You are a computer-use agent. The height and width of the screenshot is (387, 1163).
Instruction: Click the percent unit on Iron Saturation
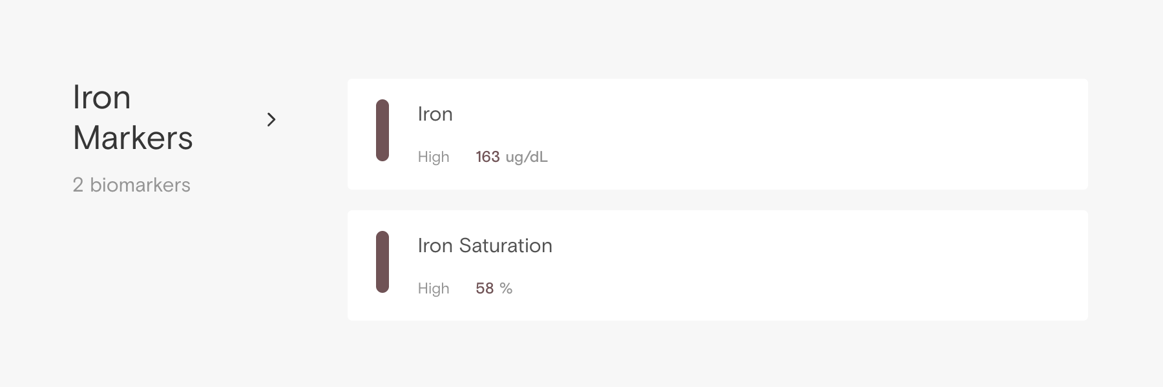pyautogui.click(x=506, y=288)
